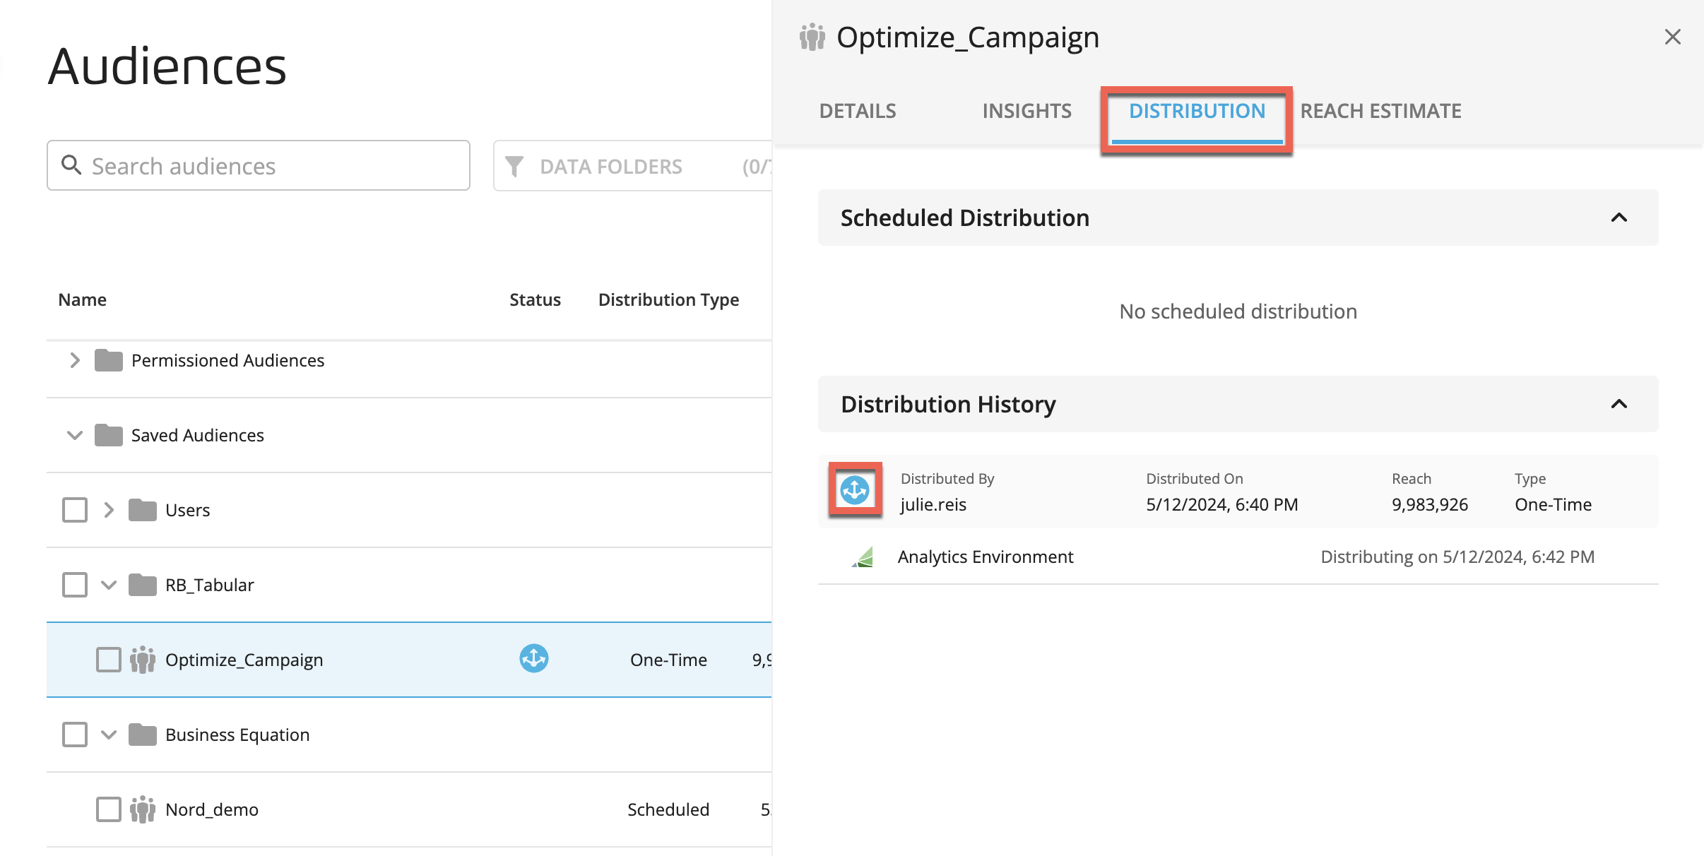1704x856 pixels.
Task: Collapse the Scheduled Distribution section
Action: coord(1619,218)
